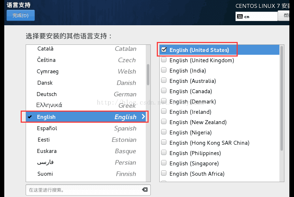Choose the Cymraeg Welsh language row
294x197 pixels.
point(86,71)
